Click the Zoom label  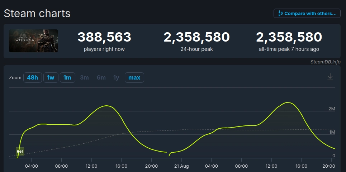click(x=15, y=78)
